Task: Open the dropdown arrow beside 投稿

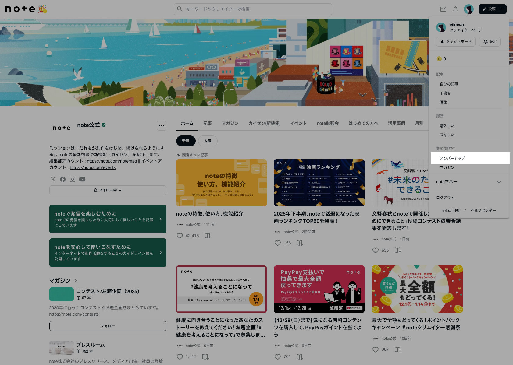Action: click(503, 9)
